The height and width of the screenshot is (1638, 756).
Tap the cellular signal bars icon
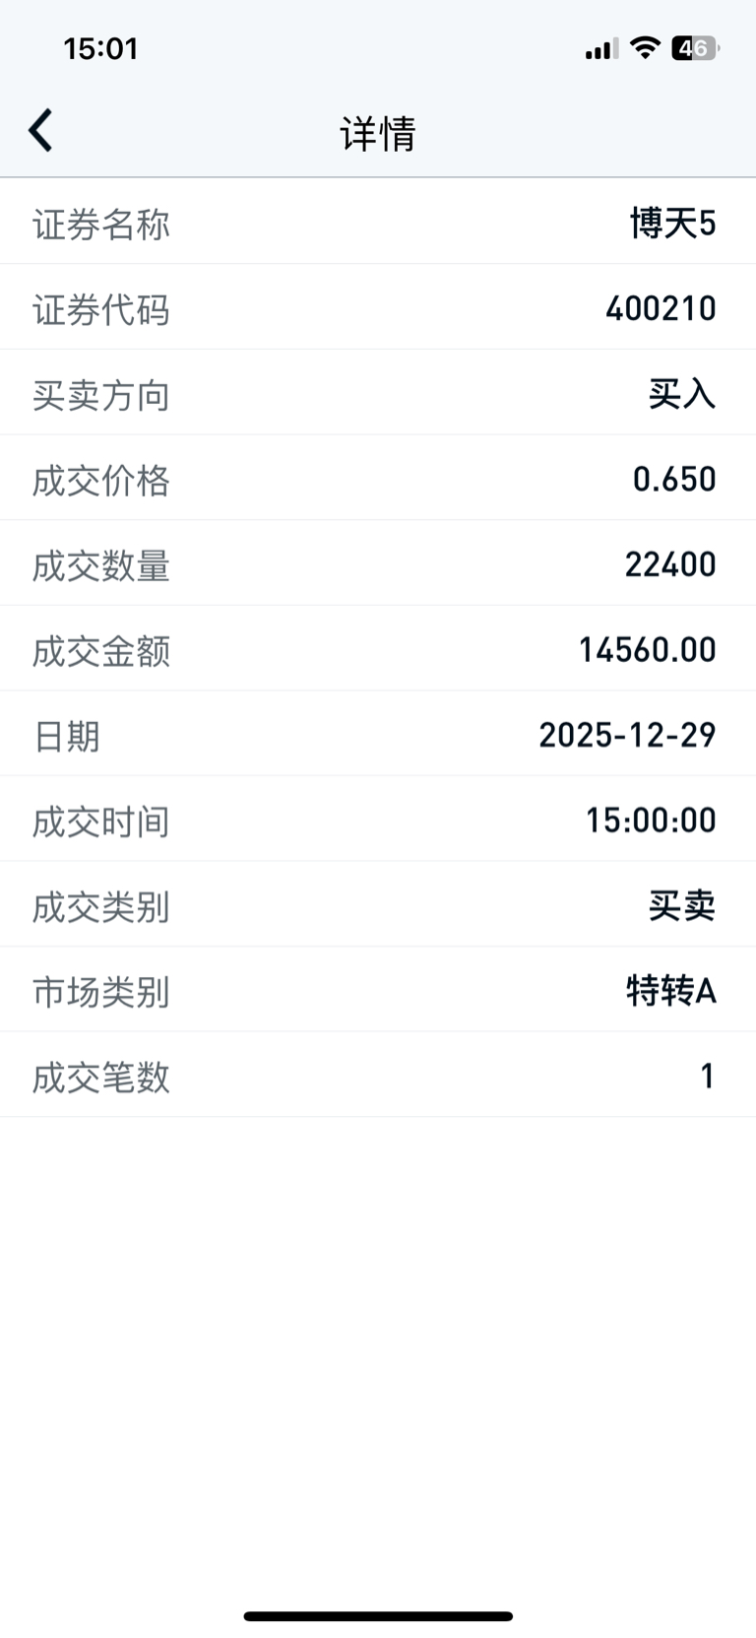tap(601, 48)
